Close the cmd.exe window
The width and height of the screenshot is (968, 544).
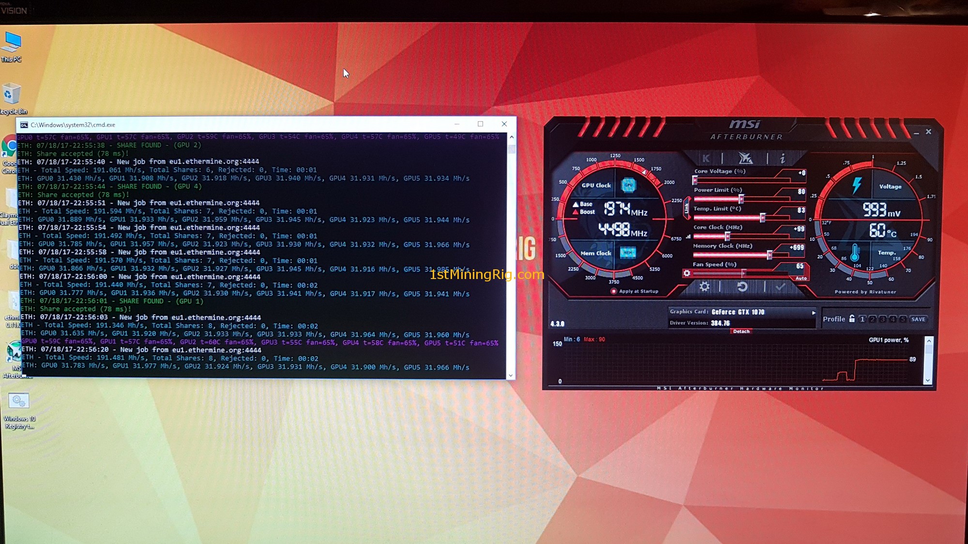[x=504, y=124]
